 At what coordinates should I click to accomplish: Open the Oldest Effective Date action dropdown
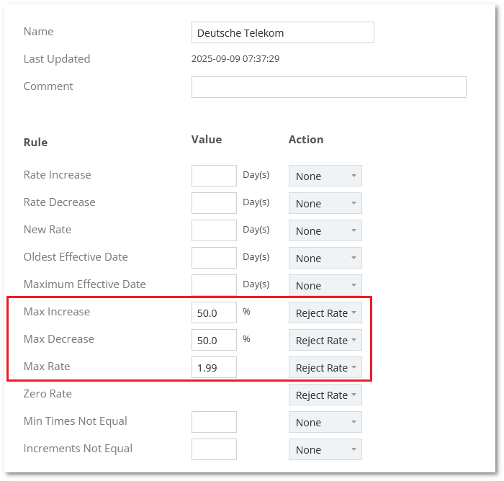click(325, 258)
